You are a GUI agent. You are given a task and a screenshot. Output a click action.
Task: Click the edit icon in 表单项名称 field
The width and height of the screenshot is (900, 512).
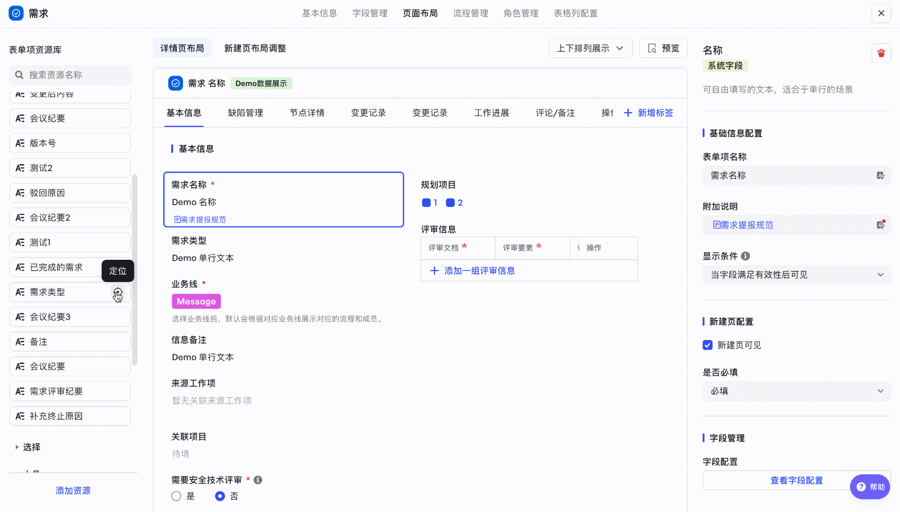[880, 175]
